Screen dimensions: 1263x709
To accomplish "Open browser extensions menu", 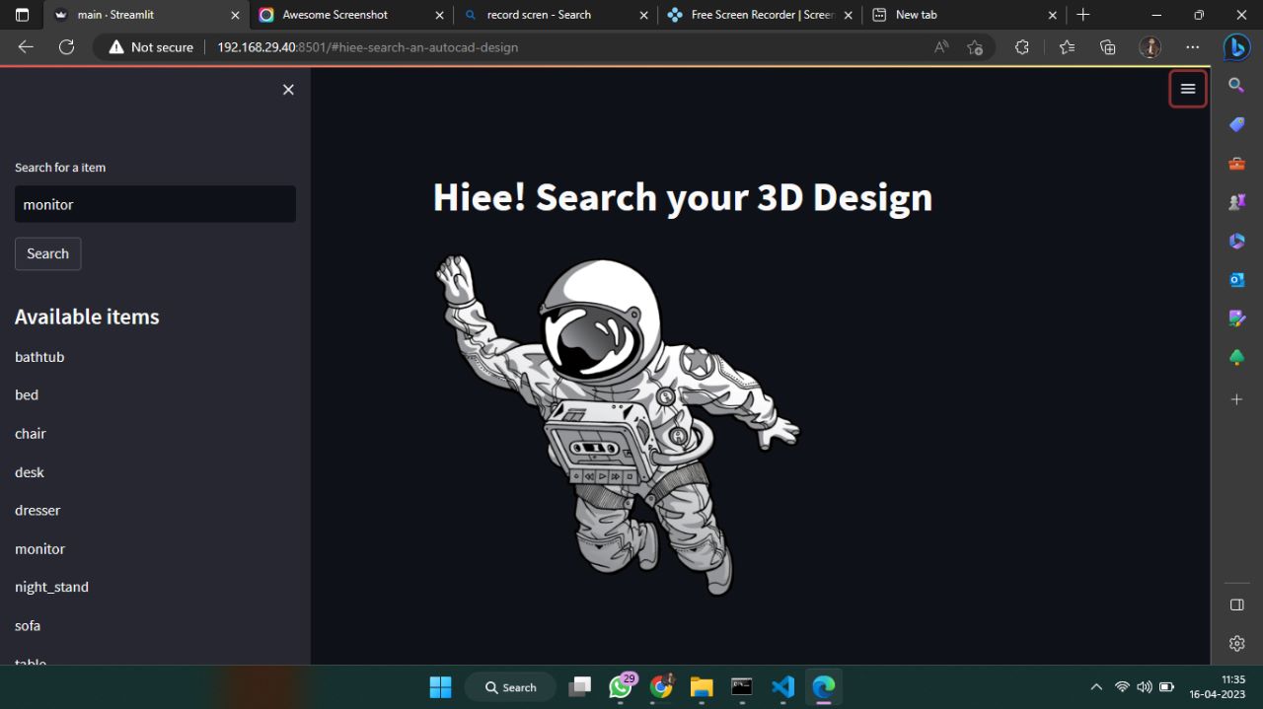I will (1022, 47).
